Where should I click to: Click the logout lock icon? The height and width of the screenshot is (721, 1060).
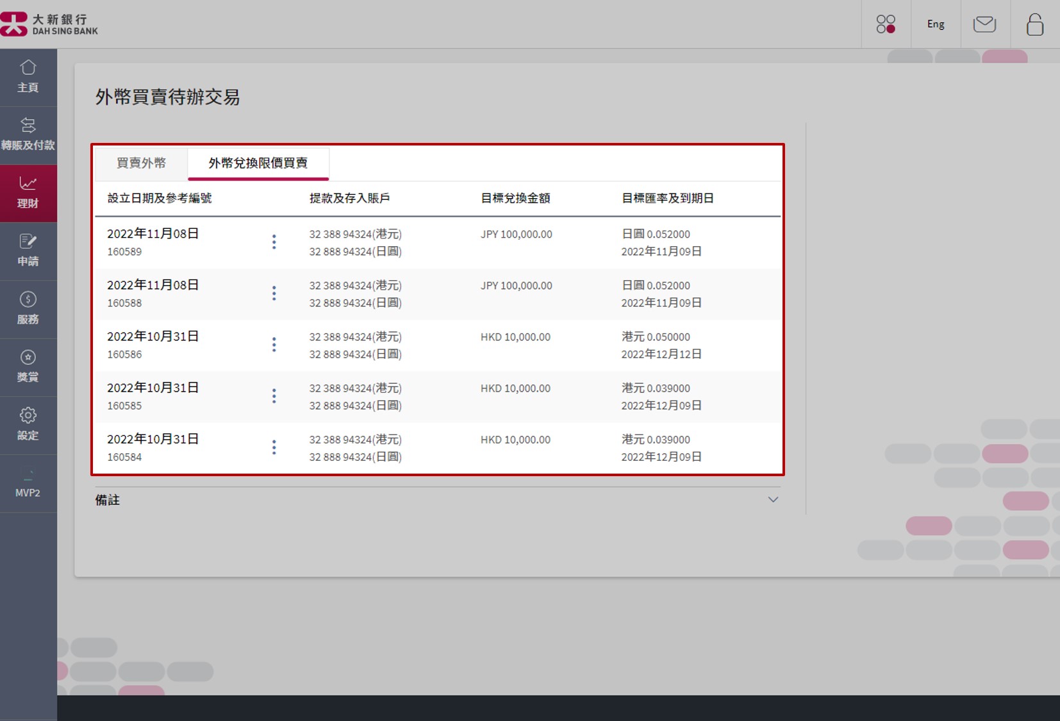1034,24
